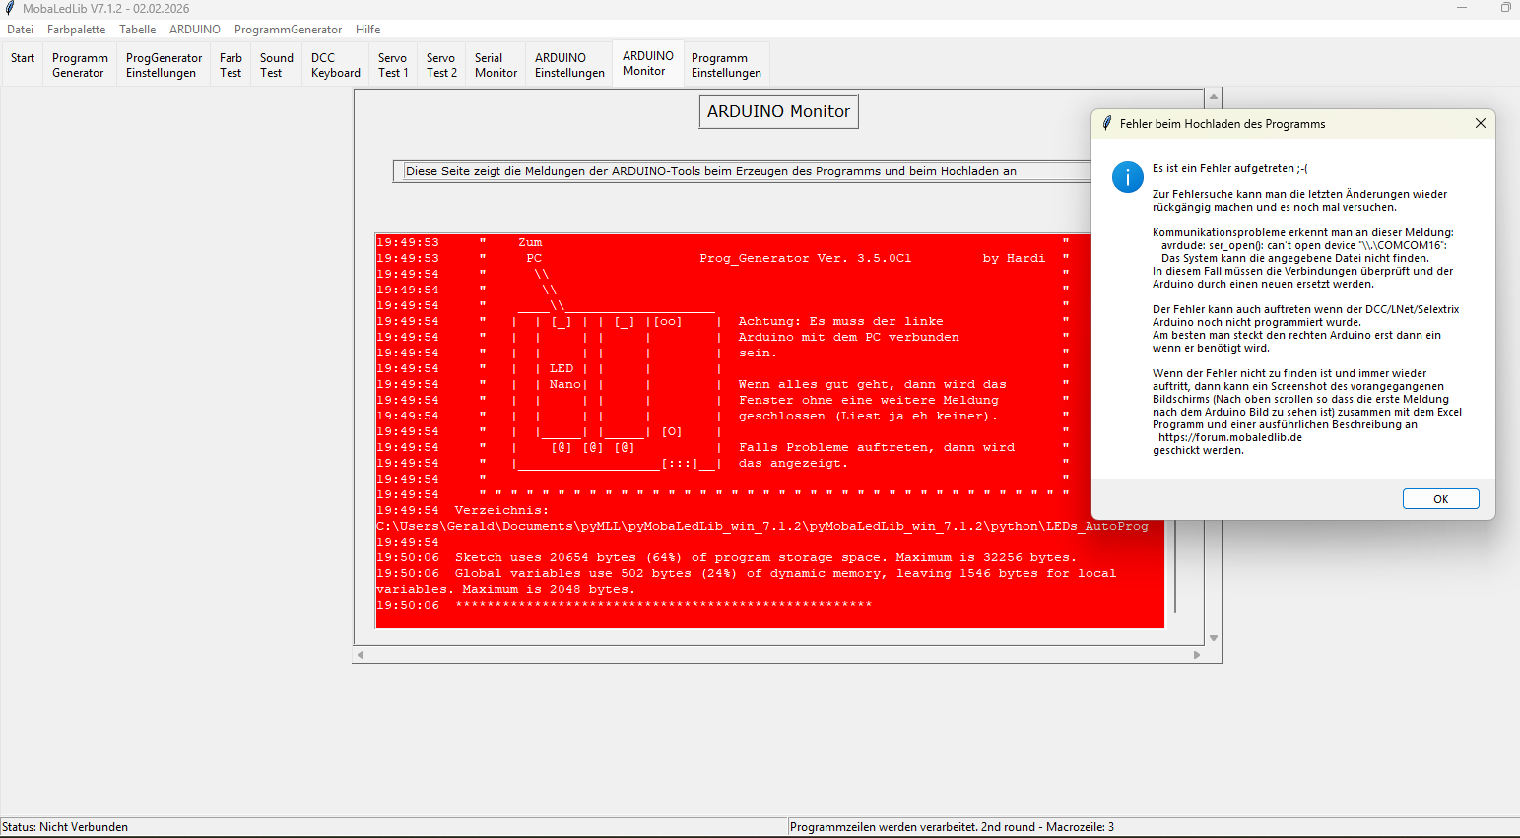Image resolution: width=1520 pixels, height=838 pixels.
Task: Click the down arrow of vertical scrollbar
Action: click(x=1214, y=638)
